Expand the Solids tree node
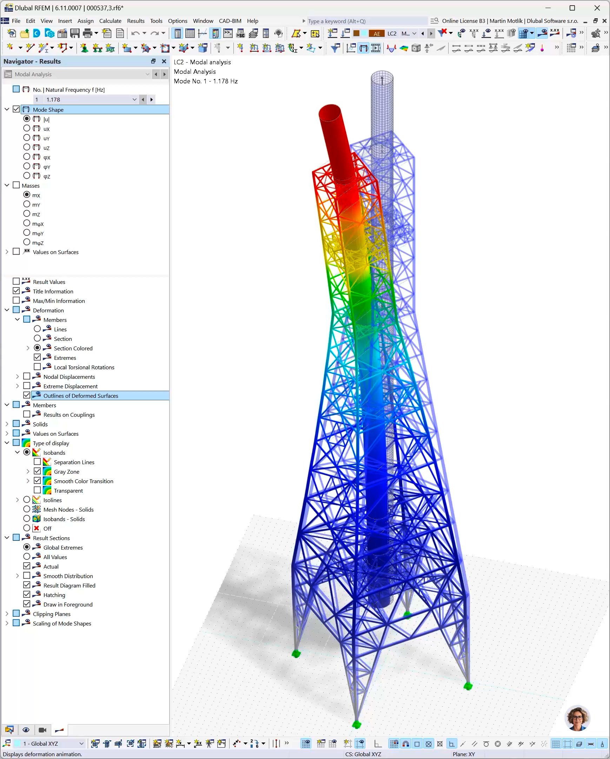Image resolution: width=610 pixels, height=759 pixels. click(x=7, y=424)
